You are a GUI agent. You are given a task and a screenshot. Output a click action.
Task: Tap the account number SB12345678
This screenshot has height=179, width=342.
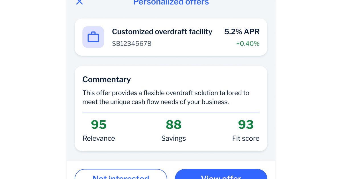coord(131,43)
